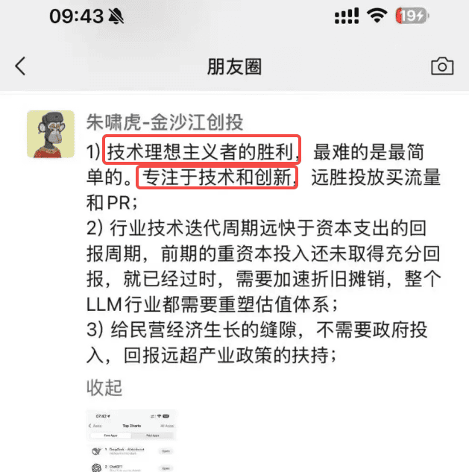Image resolution: width=469 pixels, height=472 pixels.
Task: Open the camera icon to post a moment
Action: coord(442,66)
